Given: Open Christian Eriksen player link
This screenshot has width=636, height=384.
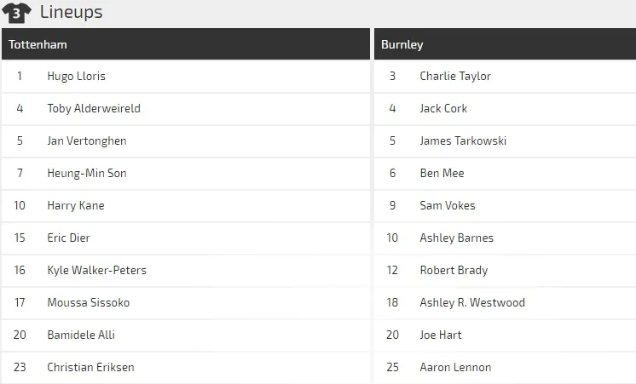Looking at the screenshot, I should pyautogui.click(x=91, y=368).
